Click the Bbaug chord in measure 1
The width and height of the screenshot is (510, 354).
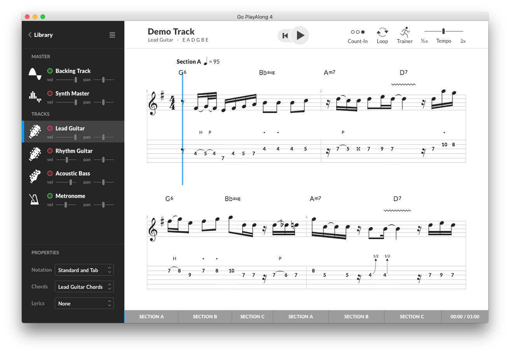pos(267,73)
